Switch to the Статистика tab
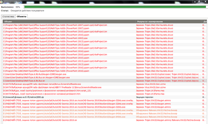 (8, 16)
